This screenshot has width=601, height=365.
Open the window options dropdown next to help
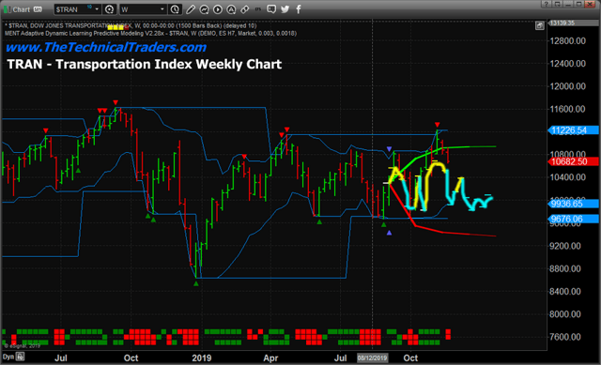pyautogui.click(x=557, y=4)
